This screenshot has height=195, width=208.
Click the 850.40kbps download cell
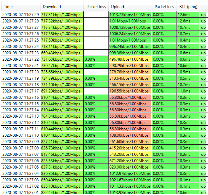(62, 180)
